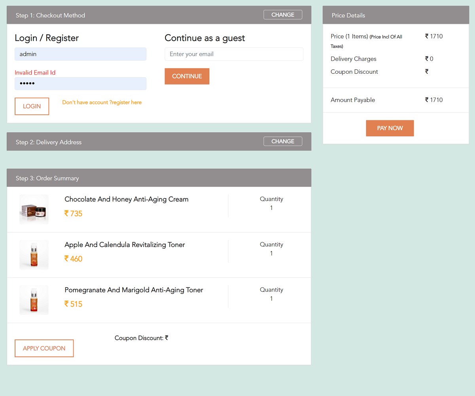Click the CHANGE button for Checkout Method
Viewport: 475px width, 396px height.
[x=283, y=14]
